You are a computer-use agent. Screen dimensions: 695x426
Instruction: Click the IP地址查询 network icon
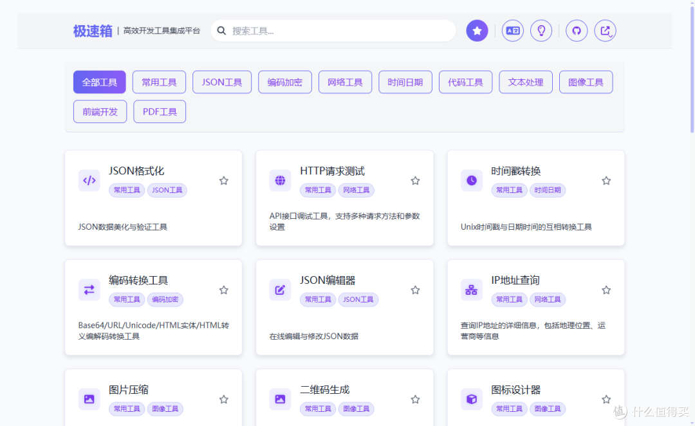pos(472,290)
